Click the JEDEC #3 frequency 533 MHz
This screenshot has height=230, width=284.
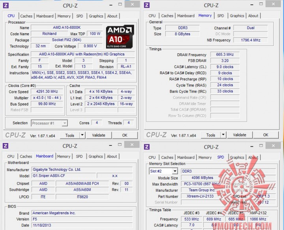coord(191,219)
